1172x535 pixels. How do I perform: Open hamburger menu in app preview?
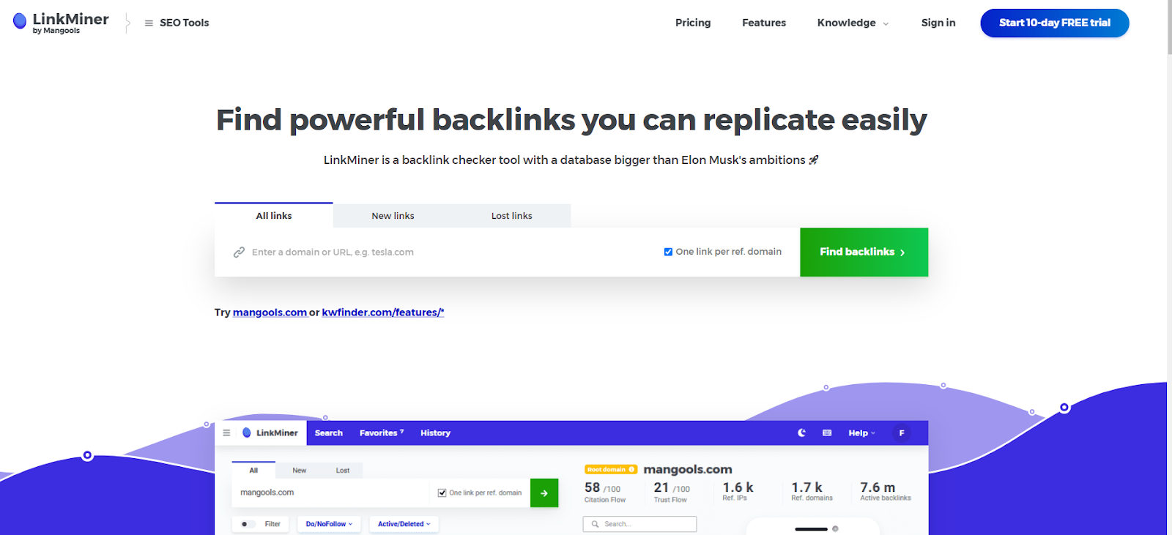[226, 433]
